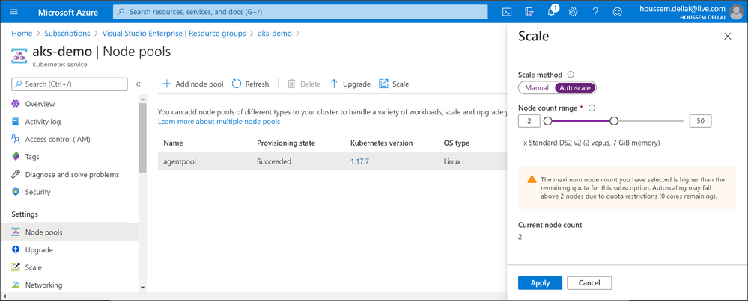This screenshot has height=301, width=748.
Task: Click the Diagnose and solve problems icon
Action: pyautogui.click(x=16, y=174)
